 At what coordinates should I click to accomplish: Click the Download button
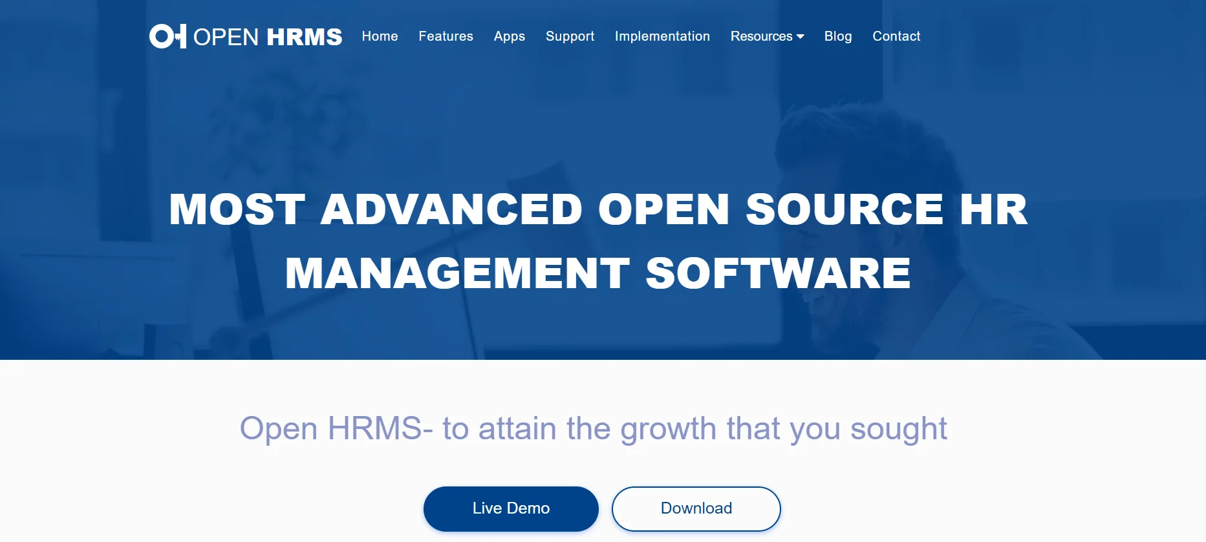696,508
